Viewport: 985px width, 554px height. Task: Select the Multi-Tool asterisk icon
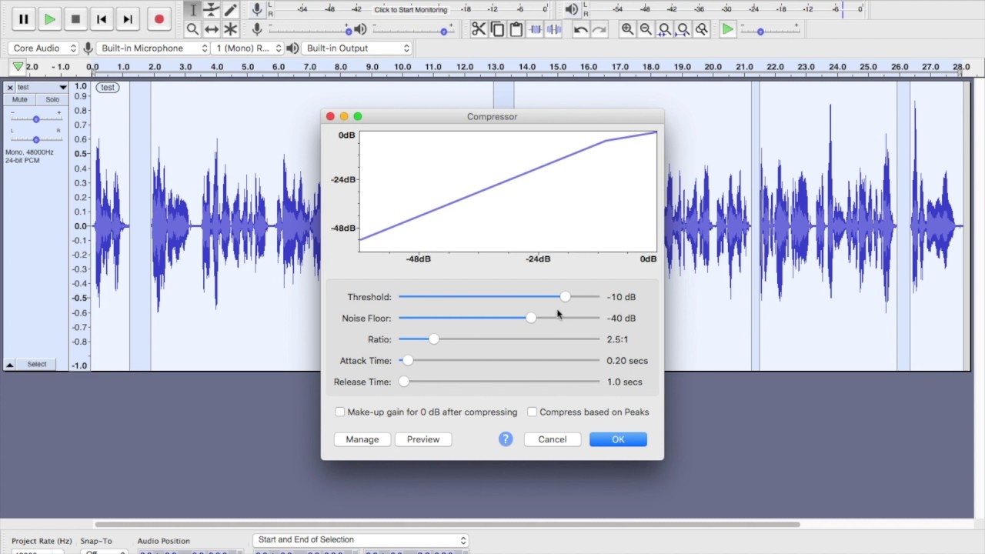tap(230, 29)
